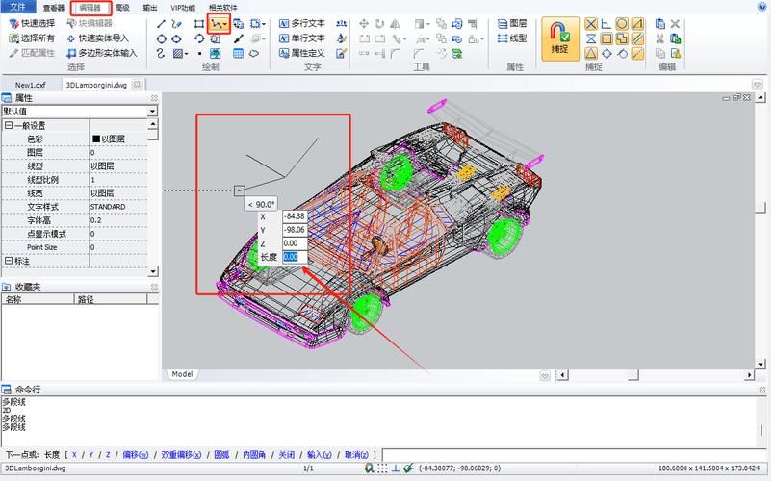Toggle the grid dots icon in the status bar
This screenshot has height=481, width=775.
coord(382,468)
